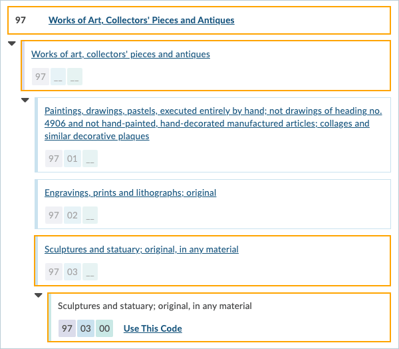
Task: Open the Sculptures and statuary; original link
Action: pos(141,249)
